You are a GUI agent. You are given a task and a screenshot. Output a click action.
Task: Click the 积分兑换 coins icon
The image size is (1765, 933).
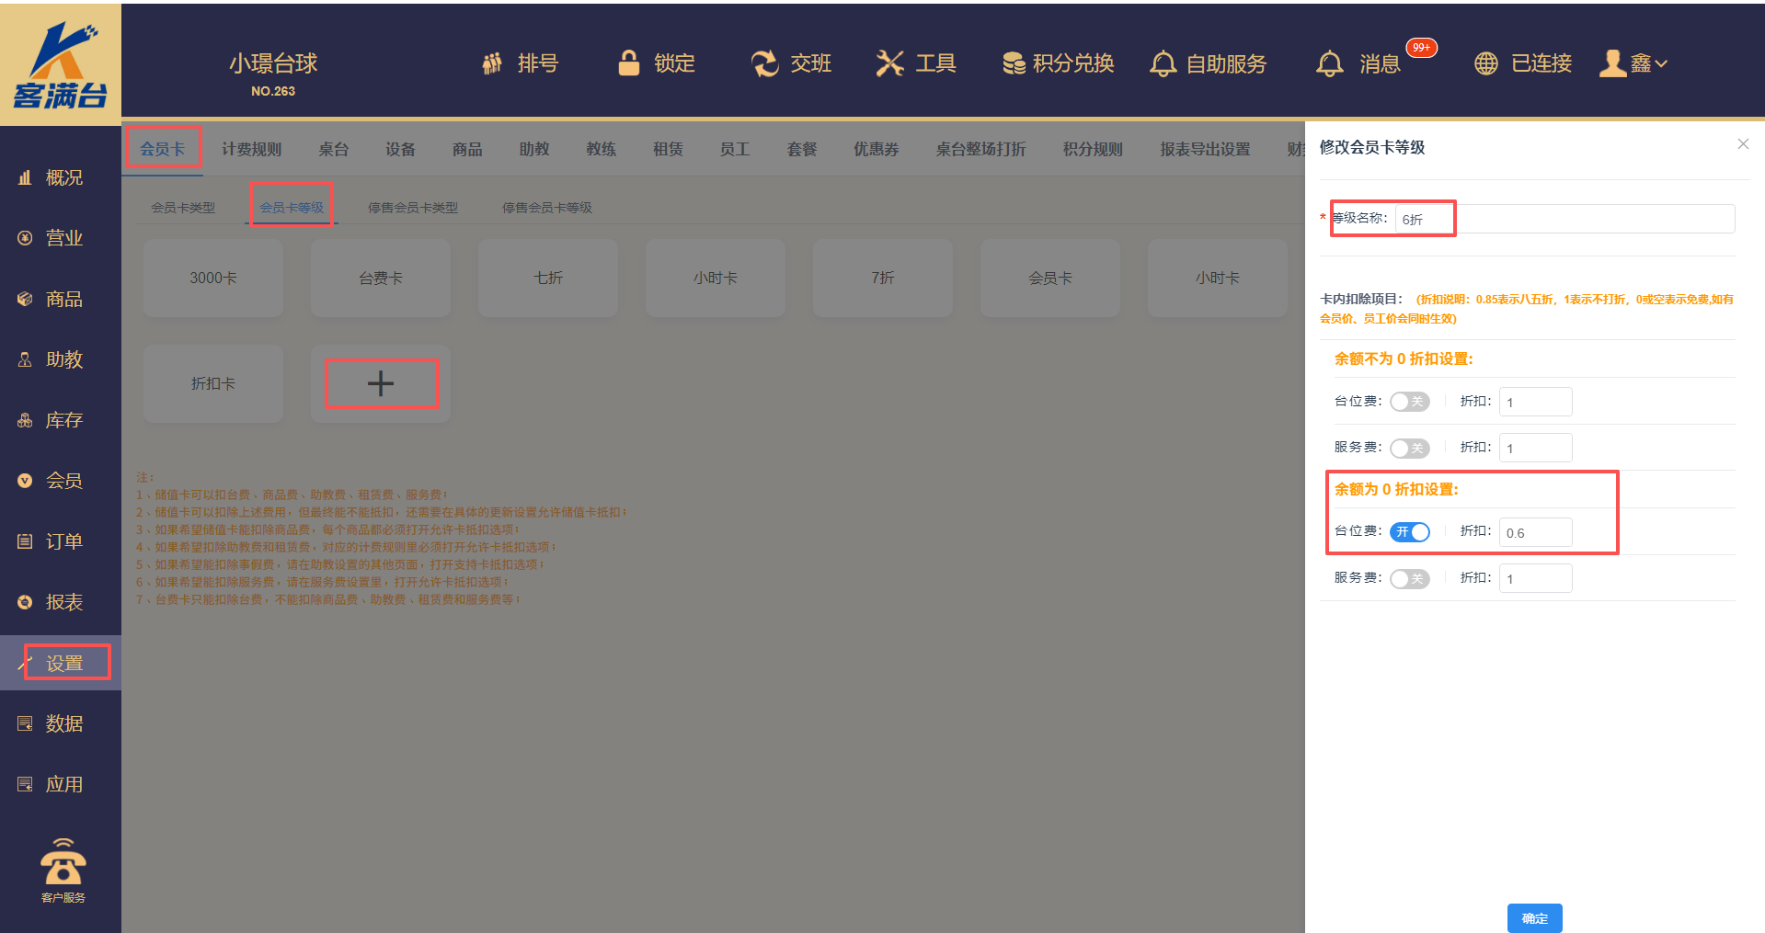pyautogui.click(x=1014, y=63)
